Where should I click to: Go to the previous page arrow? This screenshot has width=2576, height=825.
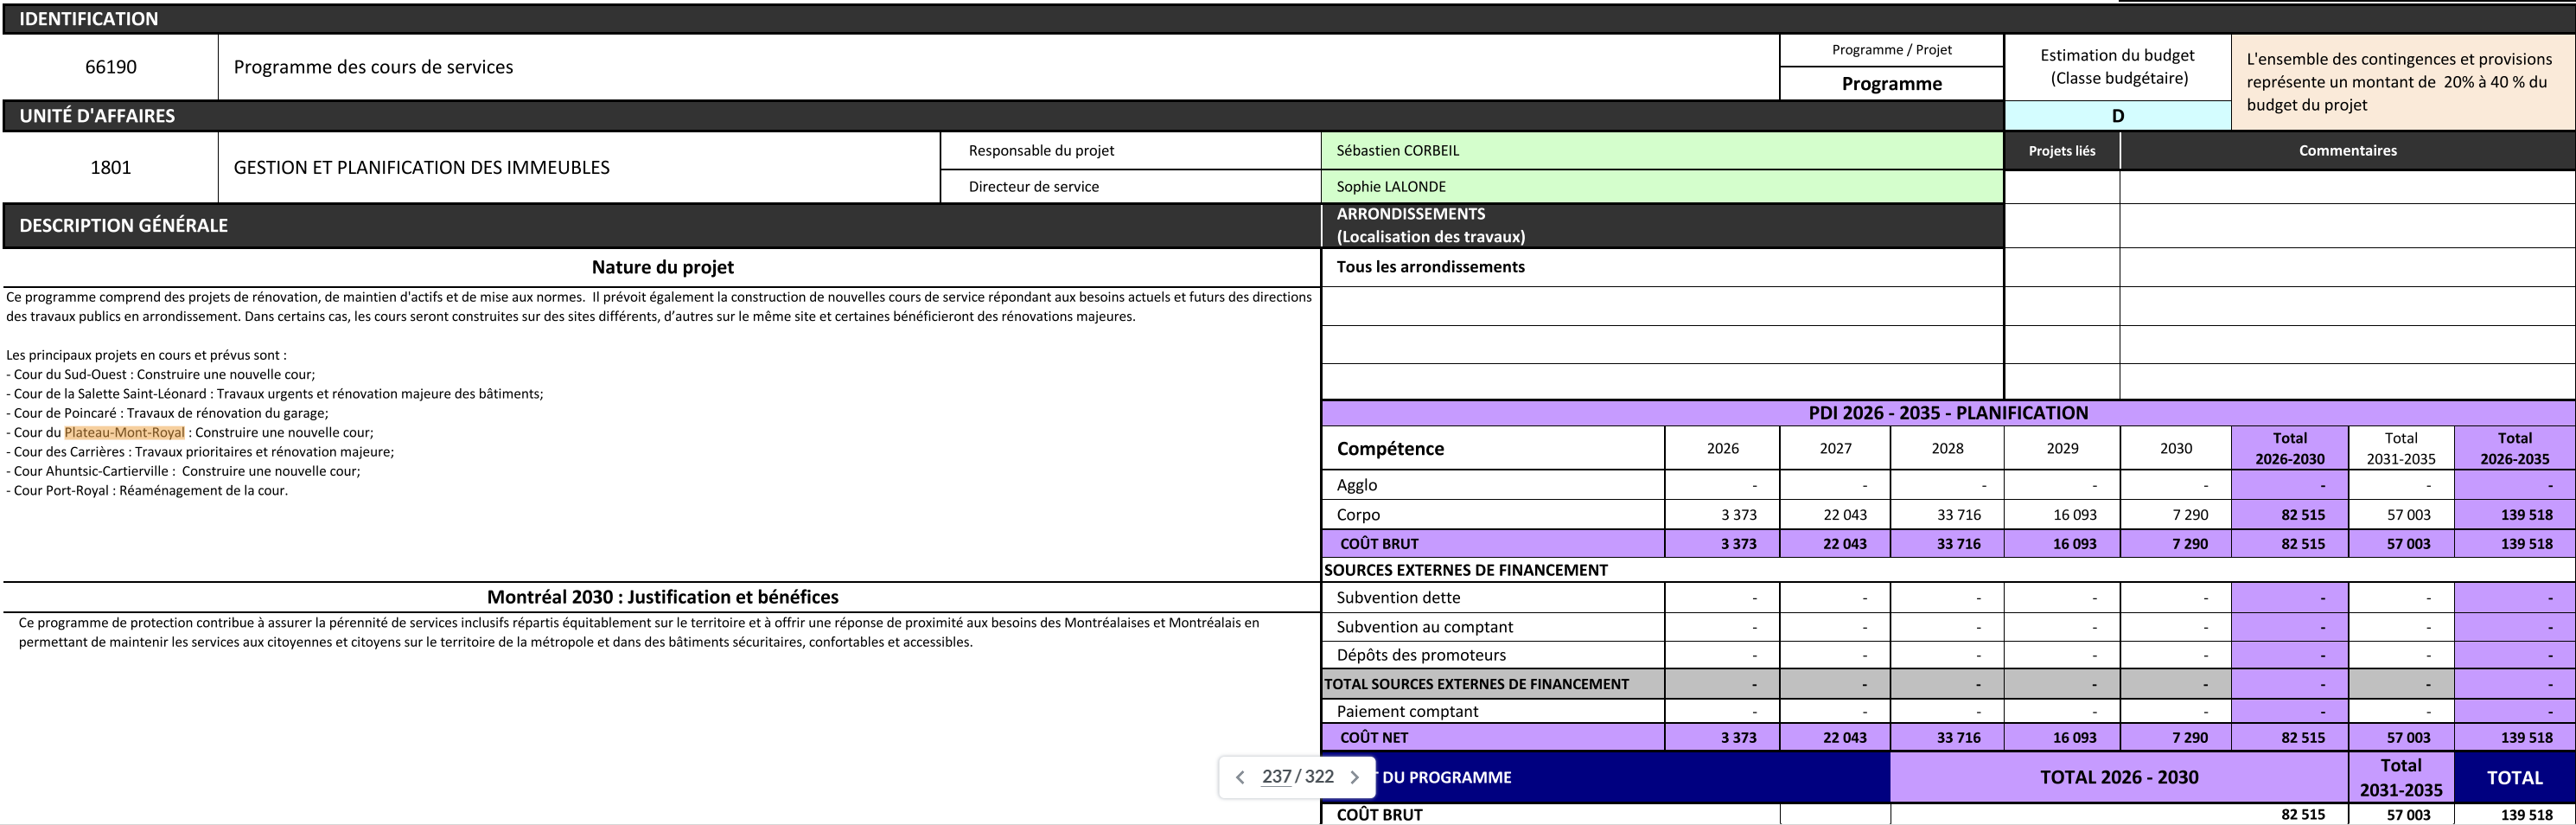click(x=1240, y=777)
